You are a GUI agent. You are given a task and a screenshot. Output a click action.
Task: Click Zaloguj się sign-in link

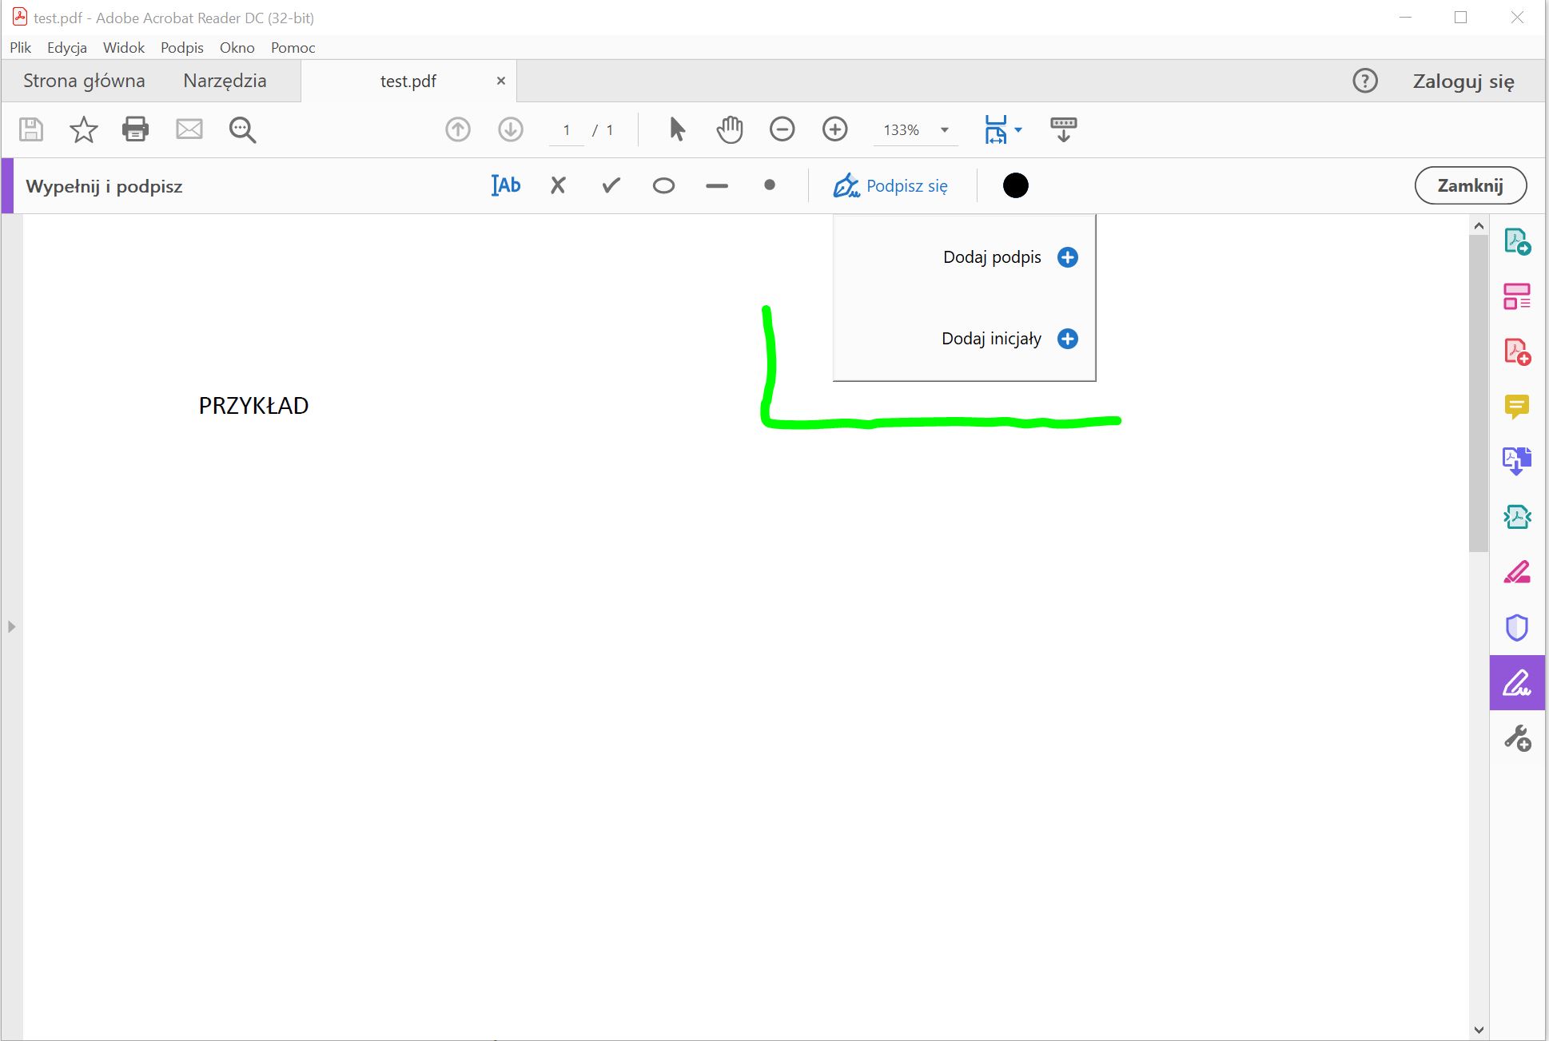1463,81
